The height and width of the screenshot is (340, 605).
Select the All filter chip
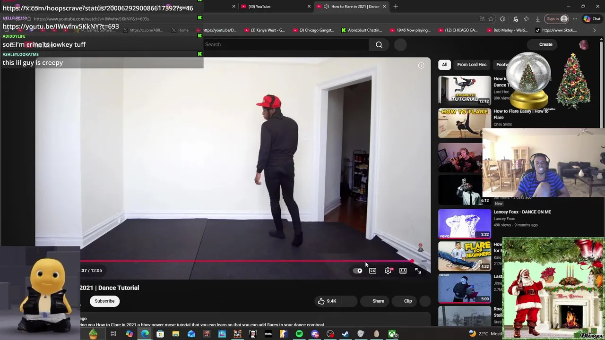[x=444, y=64]
